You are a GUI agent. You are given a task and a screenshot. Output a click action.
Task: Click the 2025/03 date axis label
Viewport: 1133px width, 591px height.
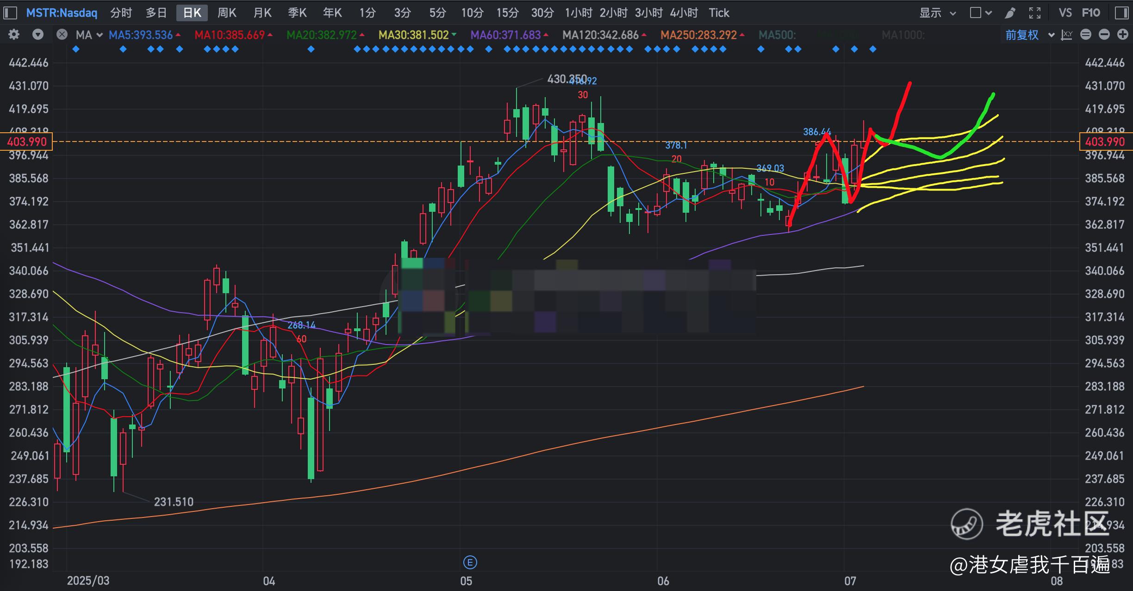click(x=88, y=581)
